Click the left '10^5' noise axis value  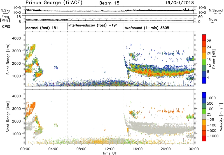[x=17, y=8]
